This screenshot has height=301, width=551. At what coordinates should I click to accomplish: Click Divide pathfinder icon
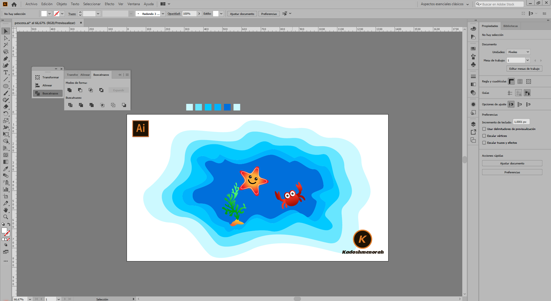point(70,105)
